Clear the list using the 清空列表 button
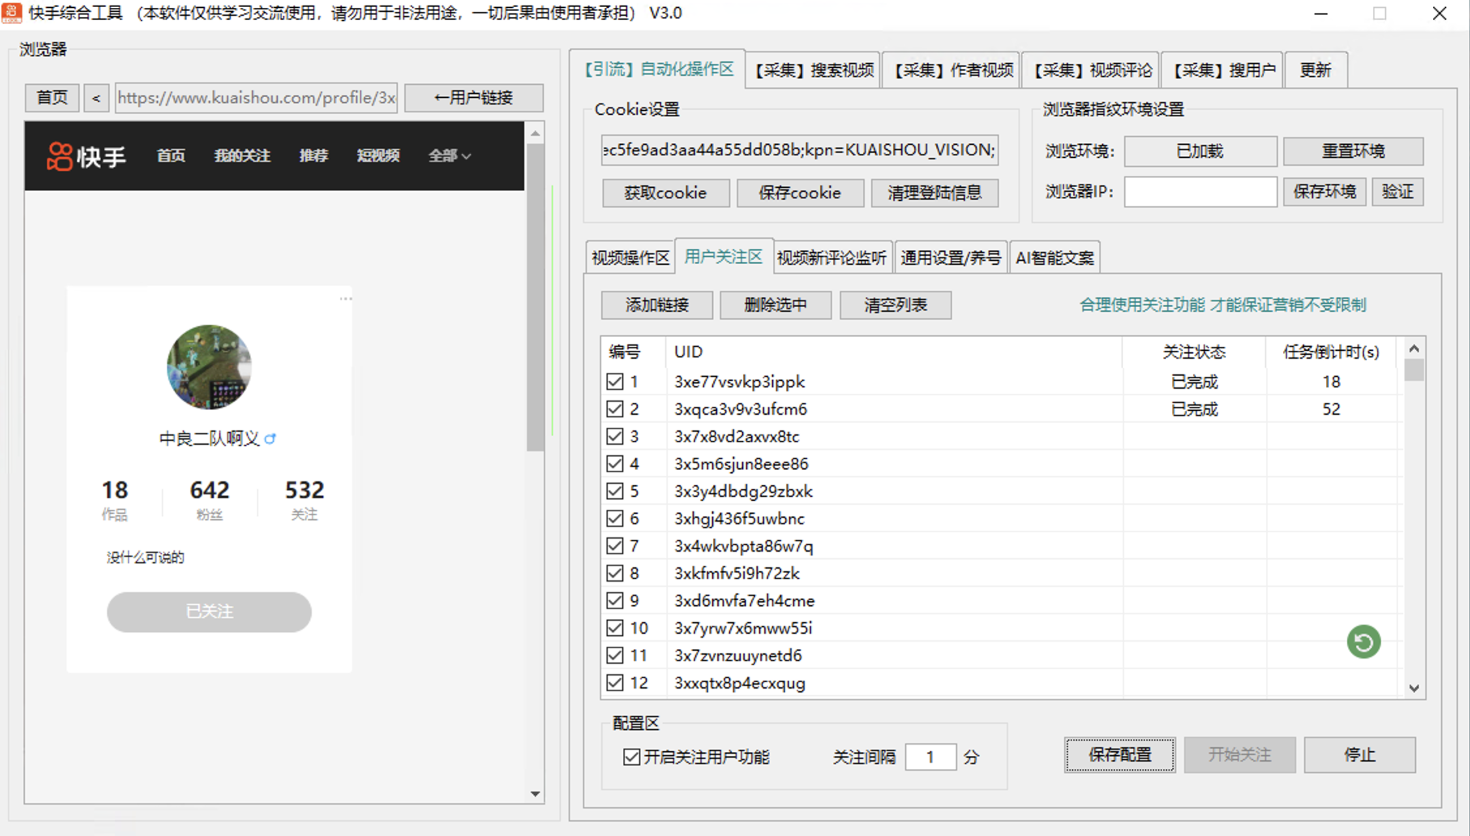The height and width of the screenshot is (836, 1470). (x=895, y=305)
